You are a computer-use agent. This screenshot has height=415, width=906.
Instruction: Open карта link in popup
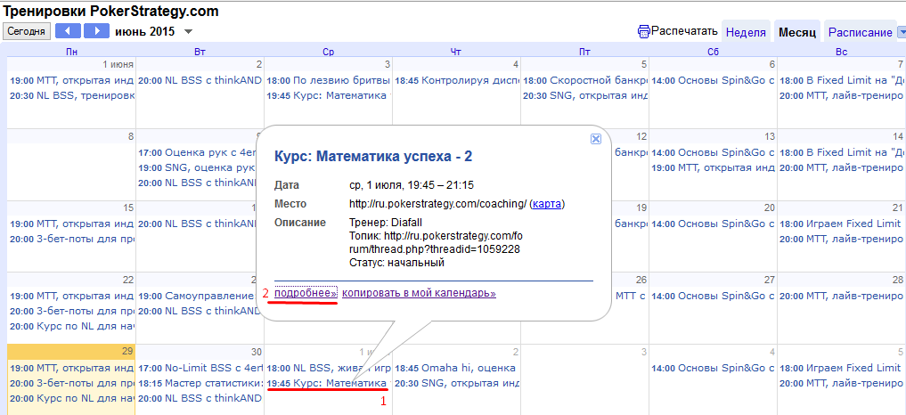click(545, 204)
